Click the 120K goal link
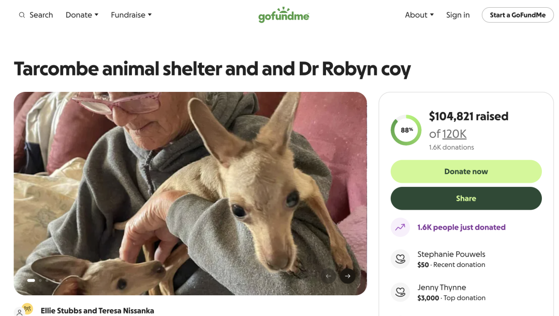Image resolution: width=559 pixels, height=316 pixels. [454, 134]
